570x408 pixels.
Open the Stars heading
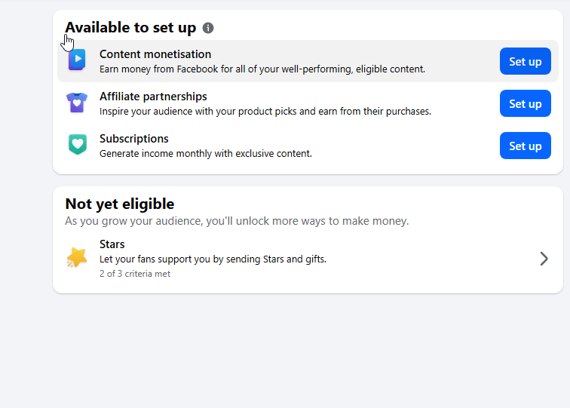[112, 244]
